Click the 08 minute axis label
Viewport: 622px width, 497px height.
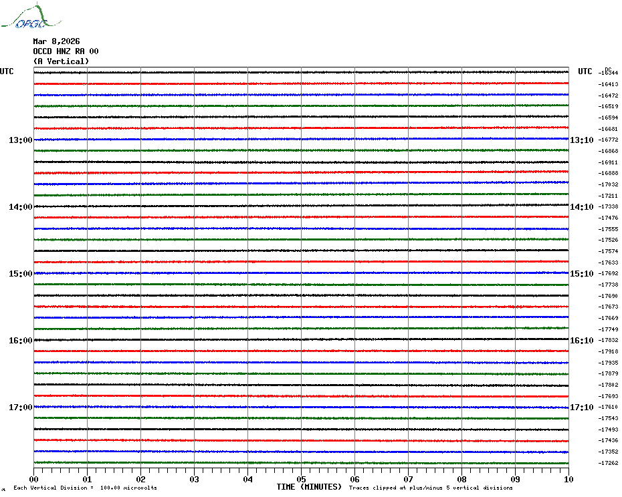coord(461,479)
